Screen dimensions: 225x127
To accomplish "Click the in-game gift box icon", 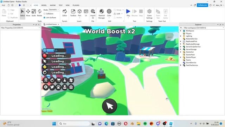I will click(x=71, y=87).
